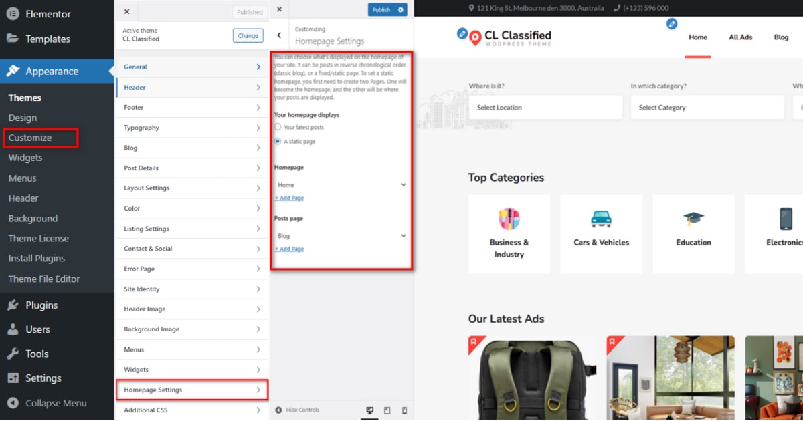Click the Collapse Menu arrow icon

point(13,403)
